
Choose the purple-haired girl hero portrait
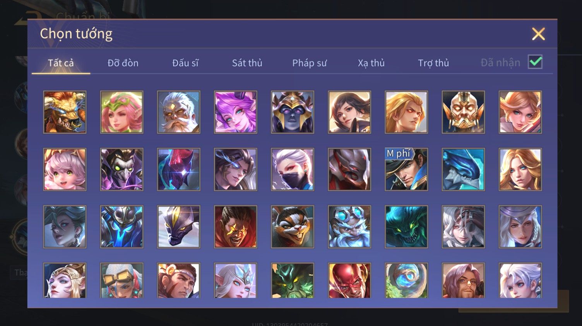point(236,112)
